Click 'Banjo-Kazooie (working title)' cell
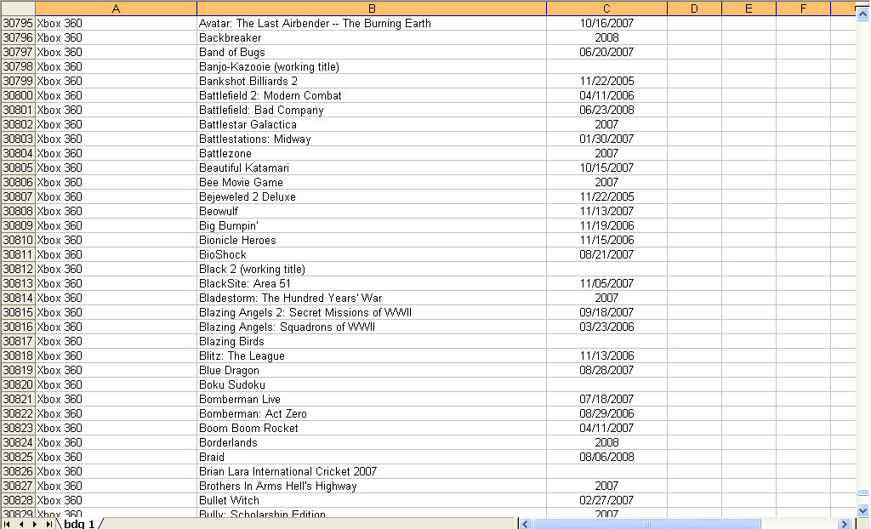The width and height of the screenshot is (871, 529). (x=372, y=66)
